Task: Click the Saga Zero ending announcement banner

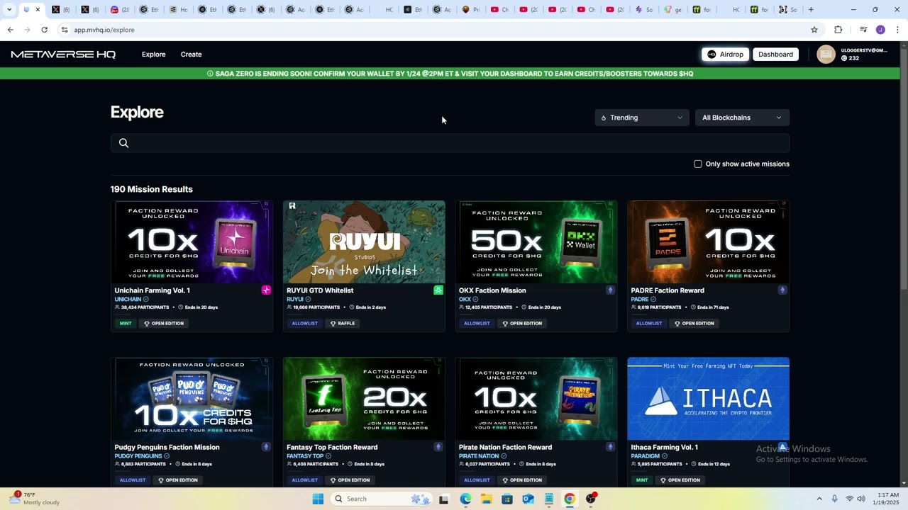Action: (x=450, y=74)
